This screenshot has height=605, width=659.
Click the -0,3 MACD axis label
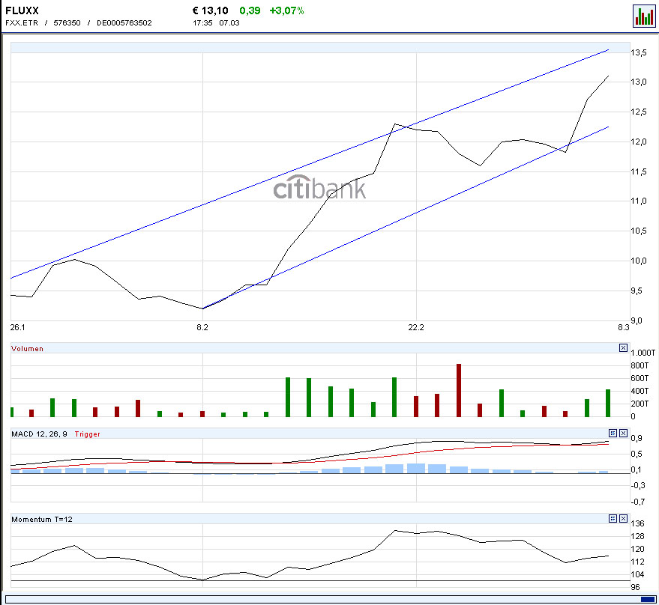pos(638,485)
